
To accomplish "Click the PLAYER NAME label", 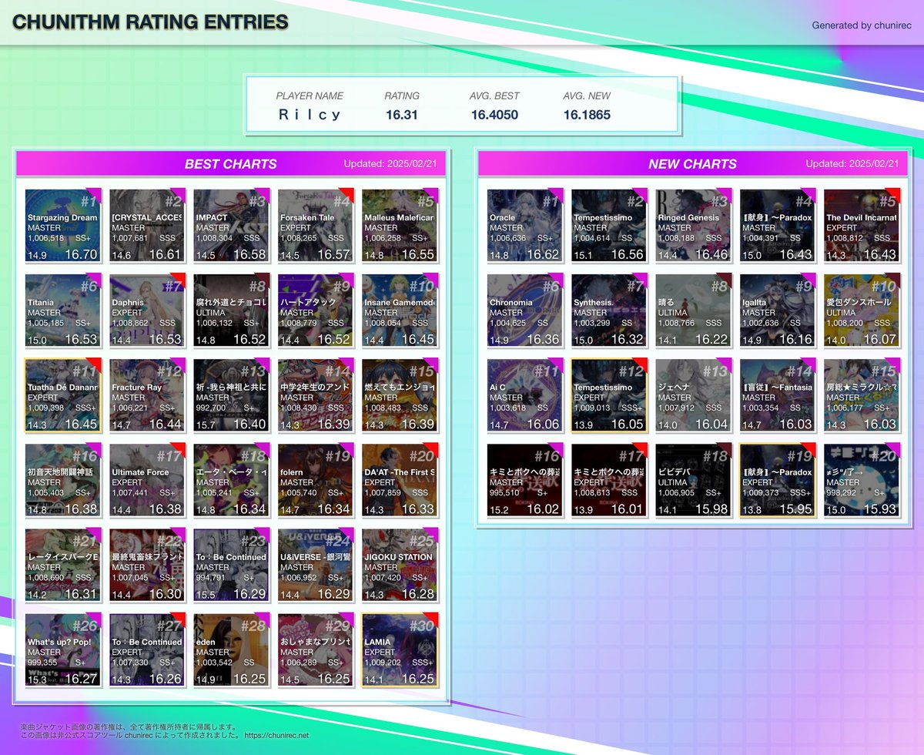I will [310, 96].
